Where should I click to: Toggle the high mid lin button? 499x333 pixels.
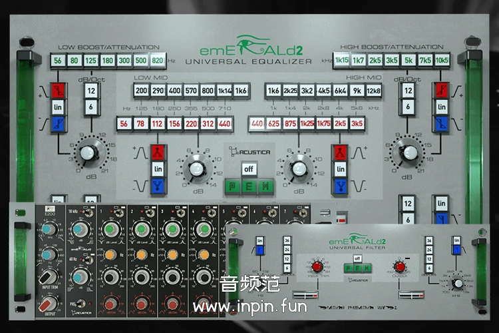[x=341, y=169]
